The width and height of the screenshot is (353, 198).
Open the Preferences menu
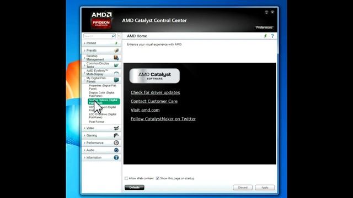tap(264, 28)
